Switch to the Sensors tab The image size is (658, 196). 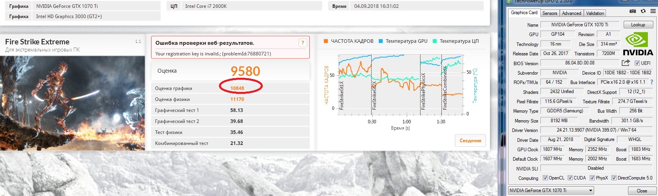coord(550,13)
